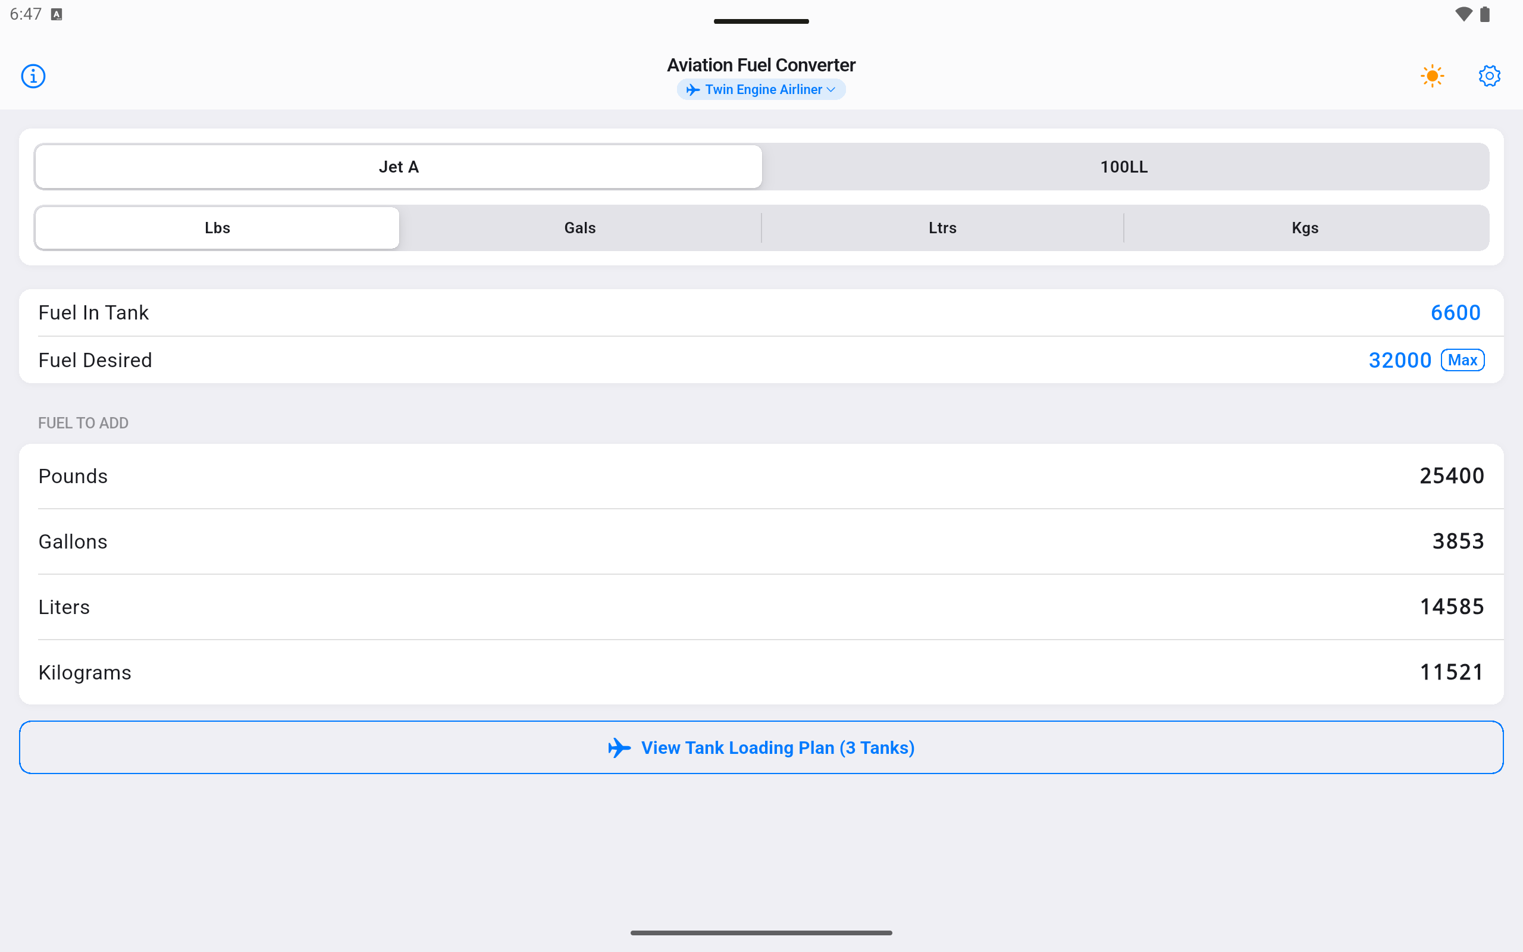Select 100LL fuel type
The width and height of the screenshot is (1523, 952).
point(1124,167)
